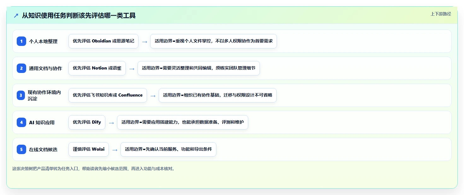Click the 个人本地整理 label
The image size is (464, 195).
coord(43,41)
